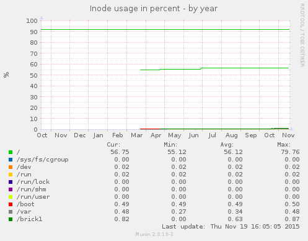This screenshot has width=308, height=241.
Task: Select the /run/shm legend label
Action: click(32, 189)
